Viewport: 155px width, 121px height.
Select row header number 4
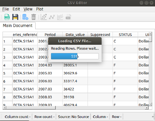pyautogui.click(x=7, y=65)
